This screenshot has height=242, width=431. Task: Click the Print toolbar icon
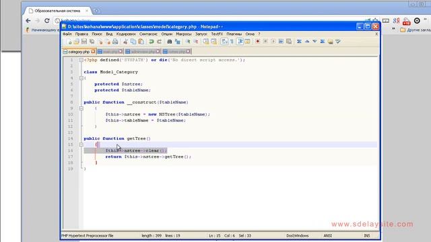[115, 42]
